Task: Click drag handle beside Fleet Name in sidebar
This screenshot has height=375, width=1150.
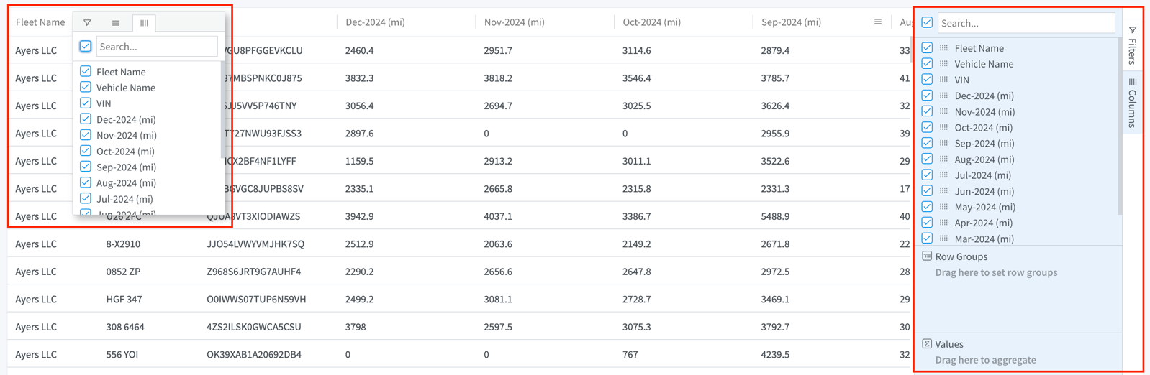Action: pos(943,48)
